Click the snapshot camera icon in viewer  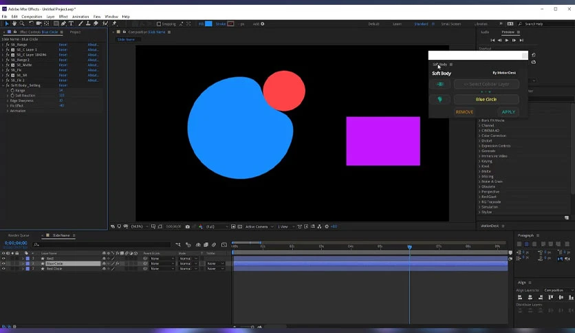point(188,226)
